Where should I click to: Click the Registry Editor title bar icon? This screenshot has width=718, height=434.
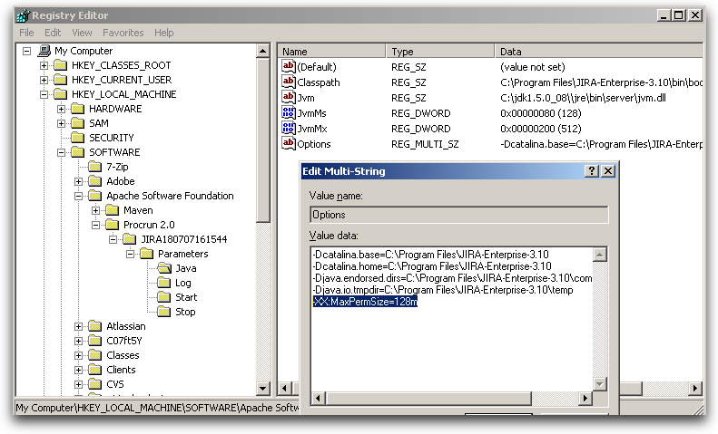pyautogui.click(x=22, y=15)
